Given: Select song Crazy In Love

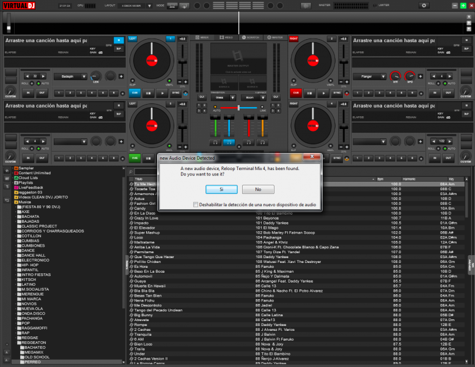Looking at the screenshot, I should click(x=146, y=218).
